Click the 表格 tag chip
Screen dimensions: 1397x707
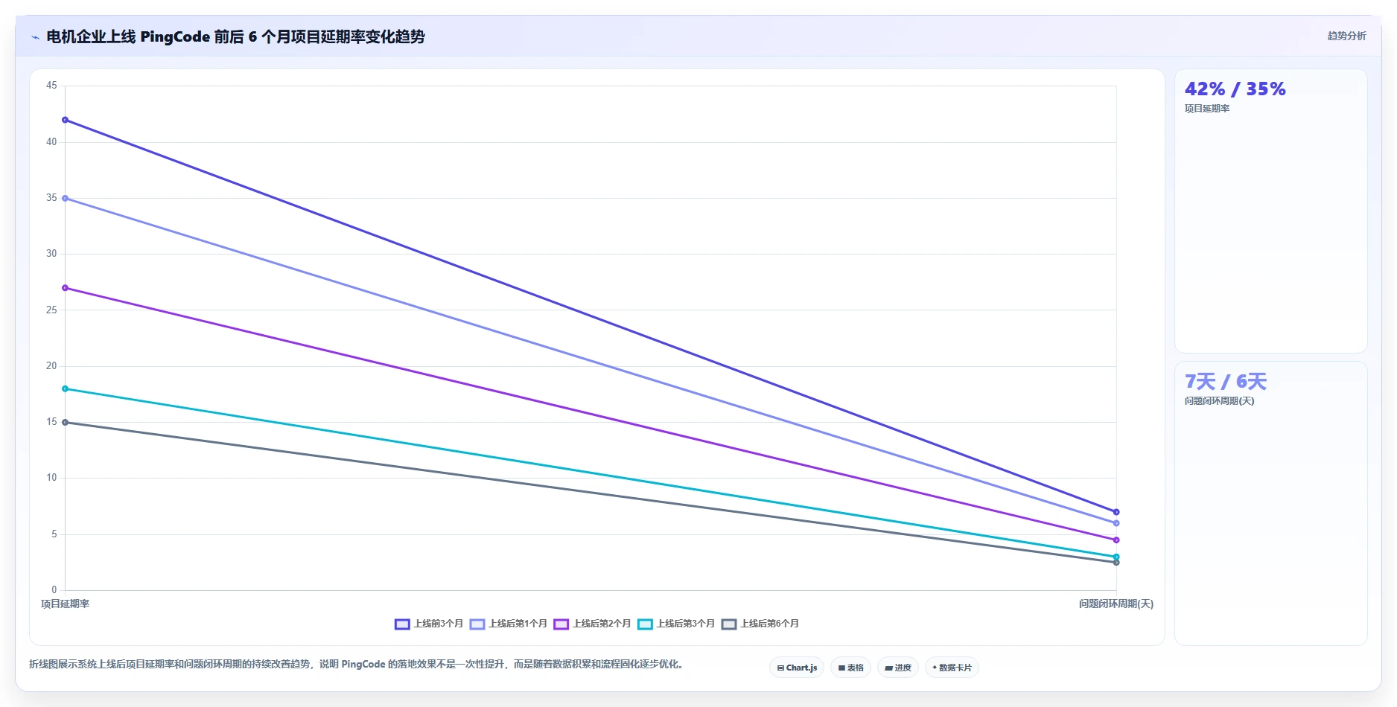click(x=850, y=668)
